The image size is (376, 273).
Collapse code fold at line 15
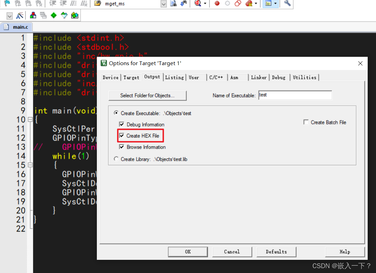pos(30,165)
